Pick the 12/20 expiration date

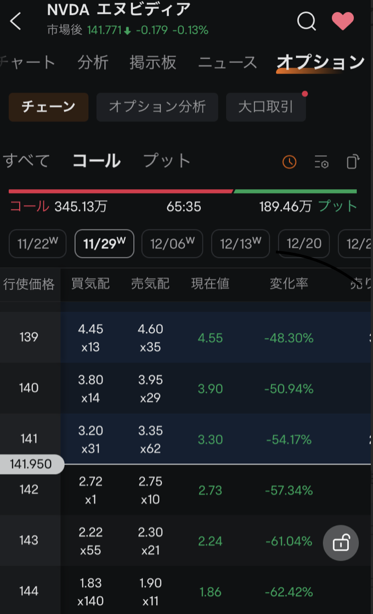(304, 243)
